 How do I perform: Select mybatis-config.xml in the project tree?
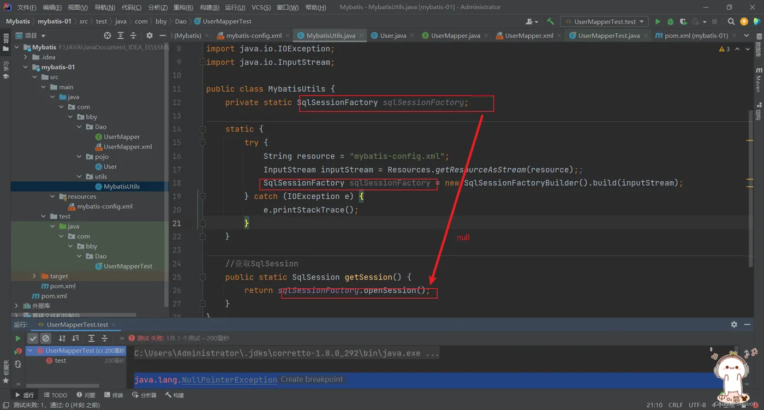click(105, 206)
